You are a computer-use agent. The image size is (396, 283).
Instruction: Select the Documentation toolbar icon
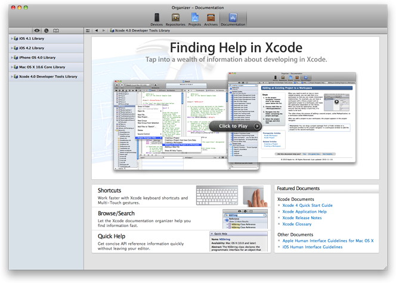pyautogui.click(x=233, y=20)
